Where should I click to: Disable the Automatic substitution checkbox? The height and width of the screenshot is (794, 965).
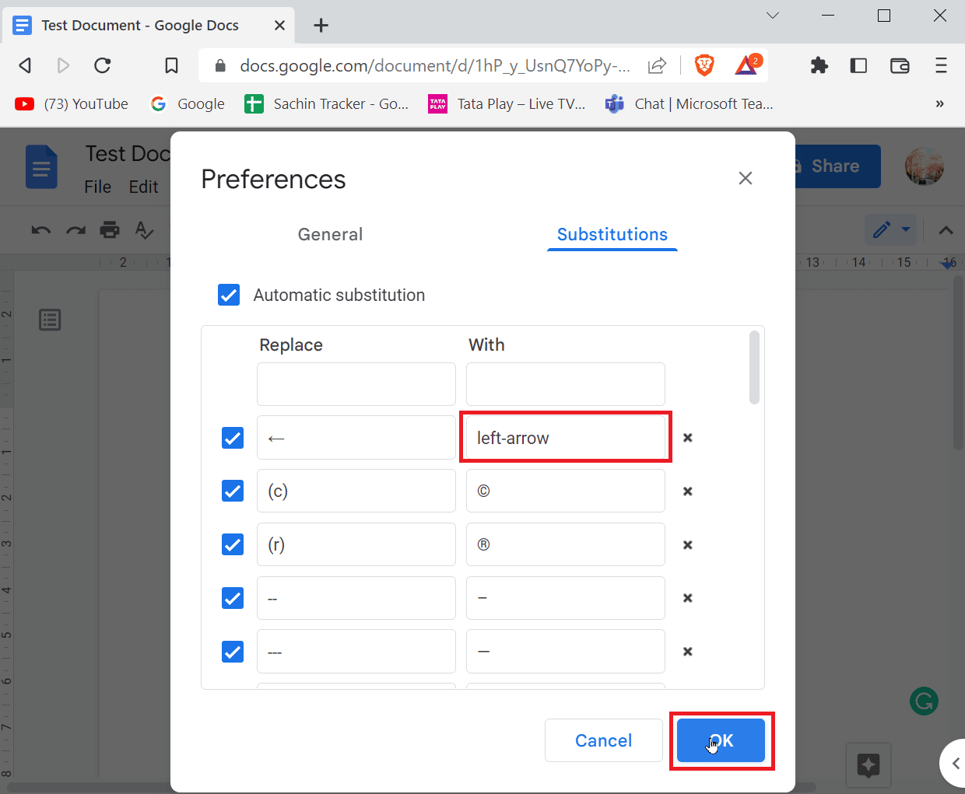coord(228,295)
